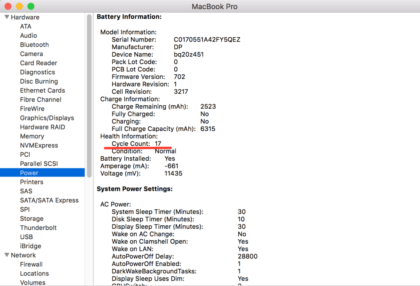Click the Full Charge Capacity value 6315
Image resolution: width=420 pixels, height=286 pixels.
coord(208,129)
